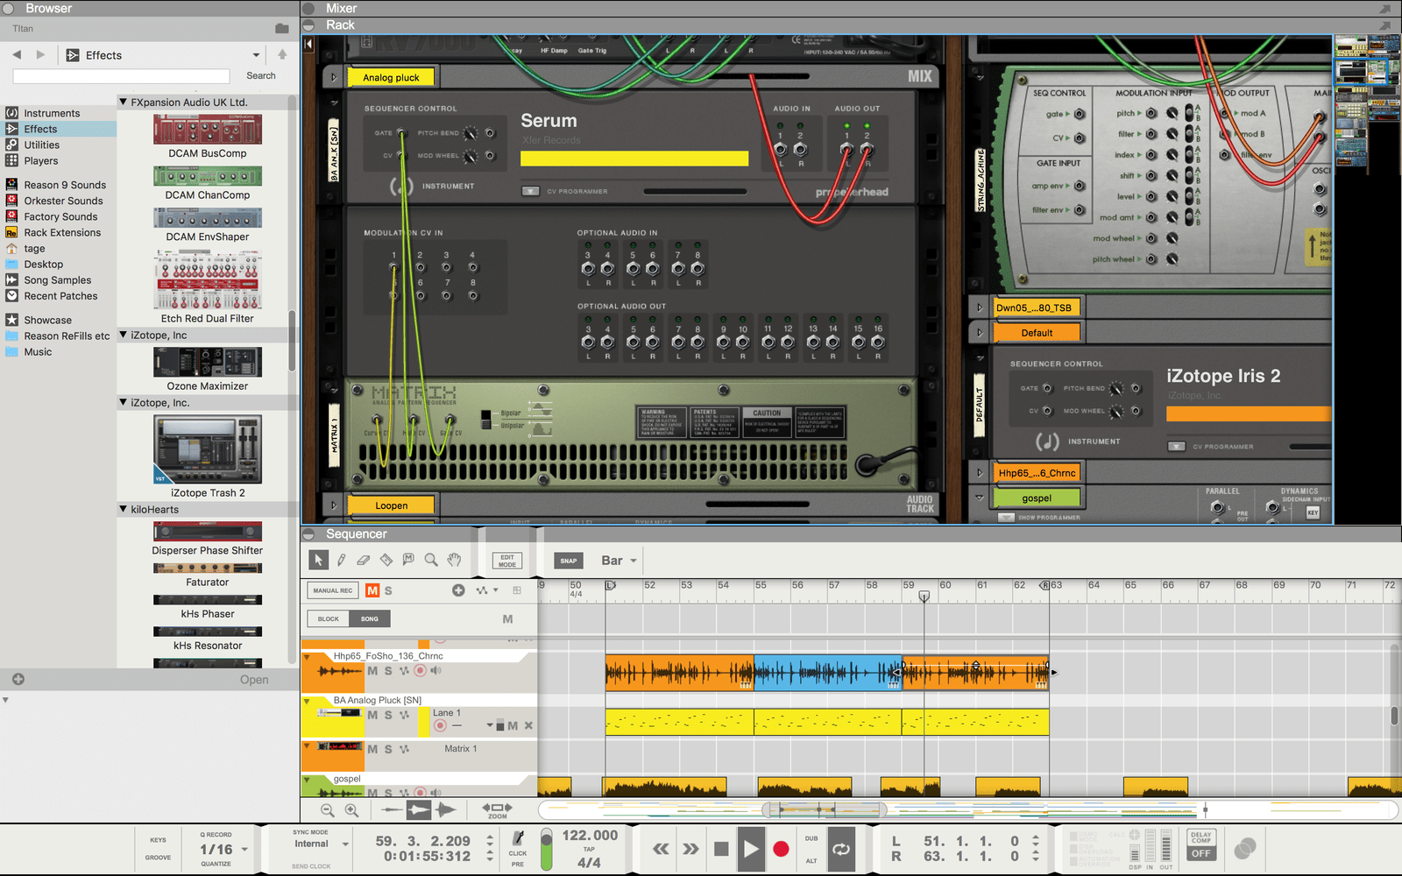The height and width of the screenshot is (876, 1402).
Task: Collapse the kiloHearts section in the browser
Action: point(123,509)
